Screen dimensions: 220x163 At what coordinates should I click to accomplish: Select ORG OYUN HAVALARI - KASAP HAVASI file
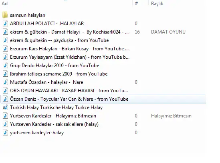pos(69,91)
